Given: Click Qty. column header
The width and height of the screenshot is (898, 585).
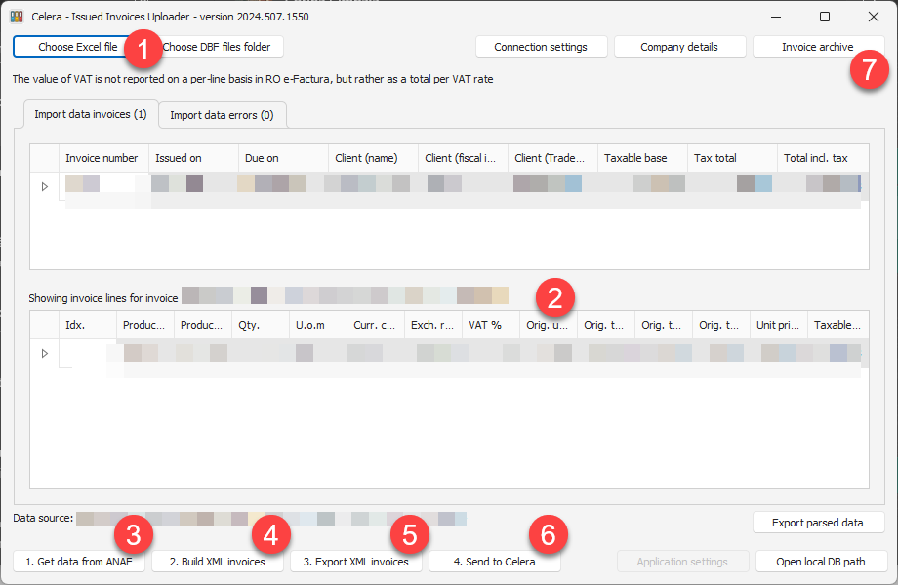Looking at the screenshot, I should point(261,325).
